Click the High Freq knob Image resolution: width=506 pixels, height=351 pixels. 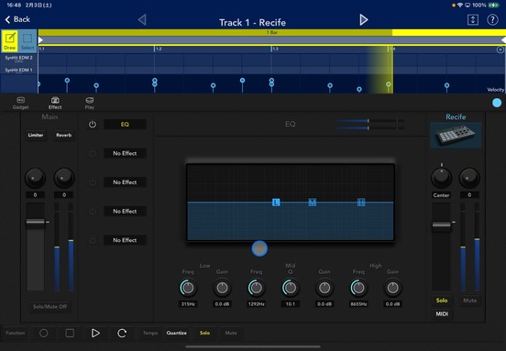pos(358,288)
